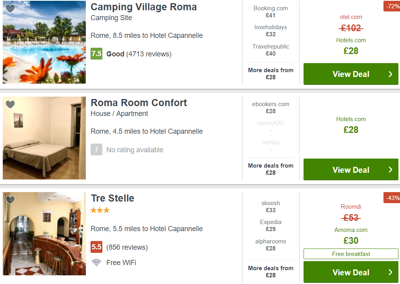This screenshot has height=284, width=400.
Task: Click the three-star rating of Tre Stelle
Action: tap(100, 210)
